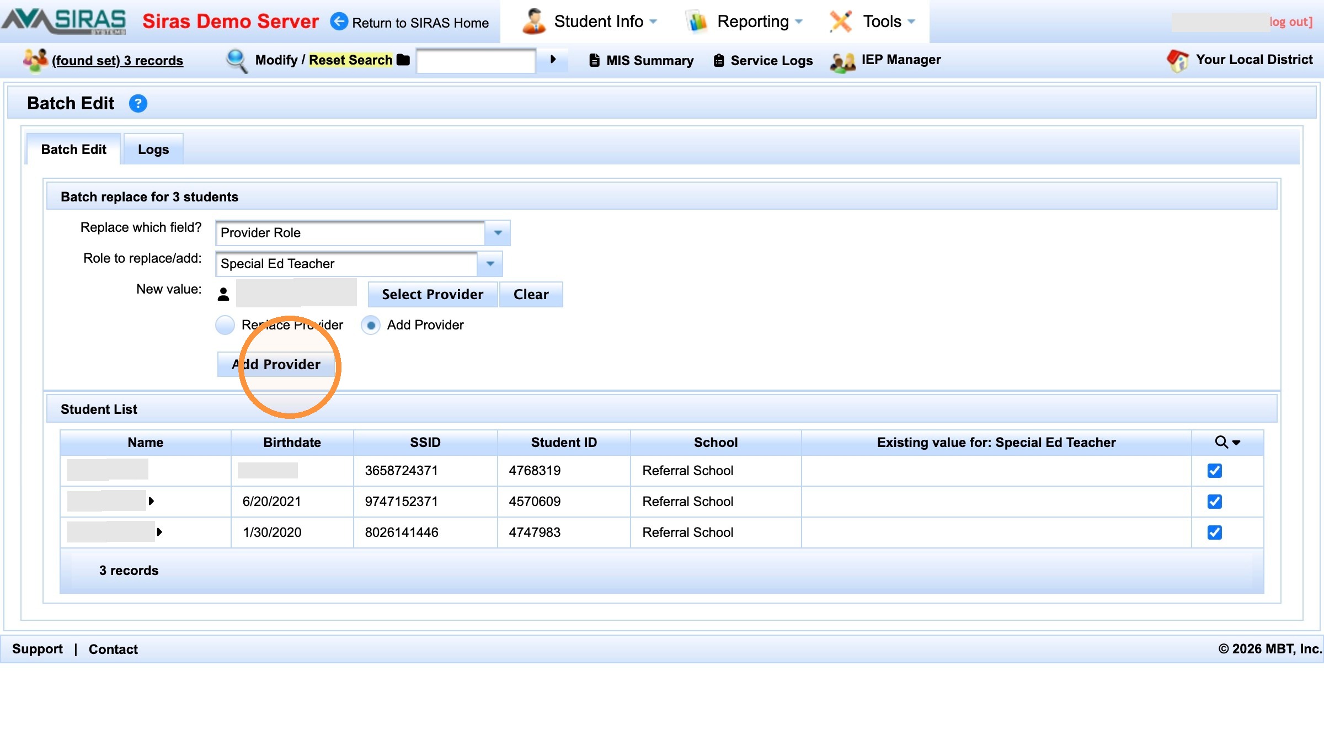Click the quick search input field
This screenshot has height=740, width=1324.
476,60
